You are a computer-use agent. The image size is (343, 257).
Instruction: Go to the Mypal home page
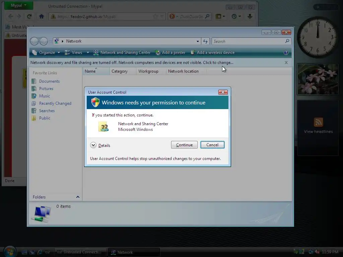(x=41, y=16)
